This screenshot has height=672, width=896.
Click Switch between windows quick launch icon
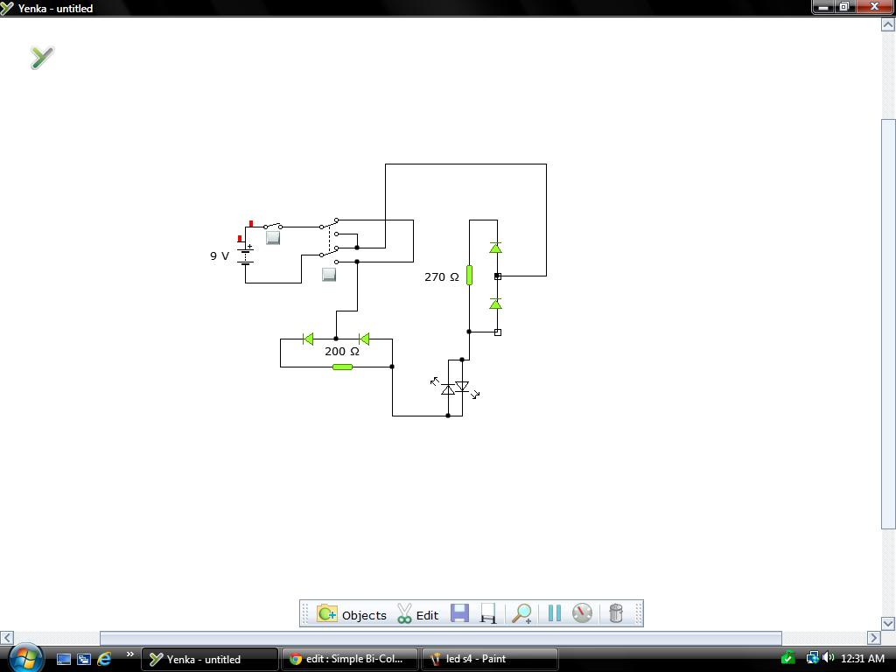(x=84, y=659)
